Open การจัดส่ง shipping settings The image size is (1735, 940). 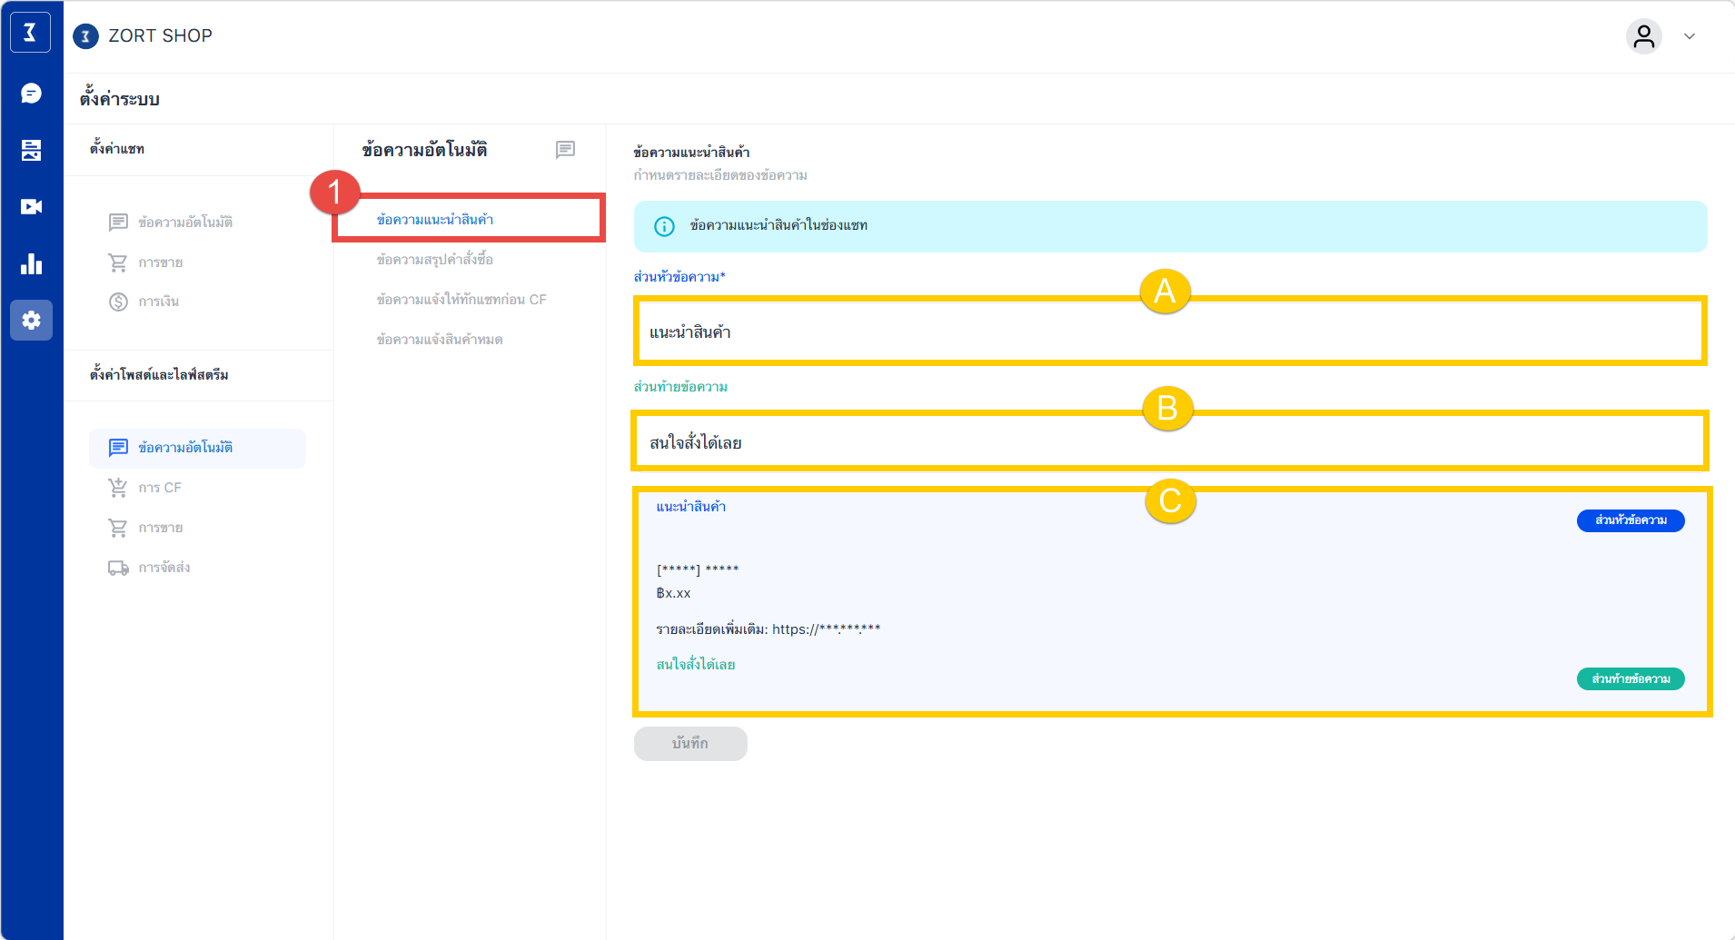click(164, 568)
